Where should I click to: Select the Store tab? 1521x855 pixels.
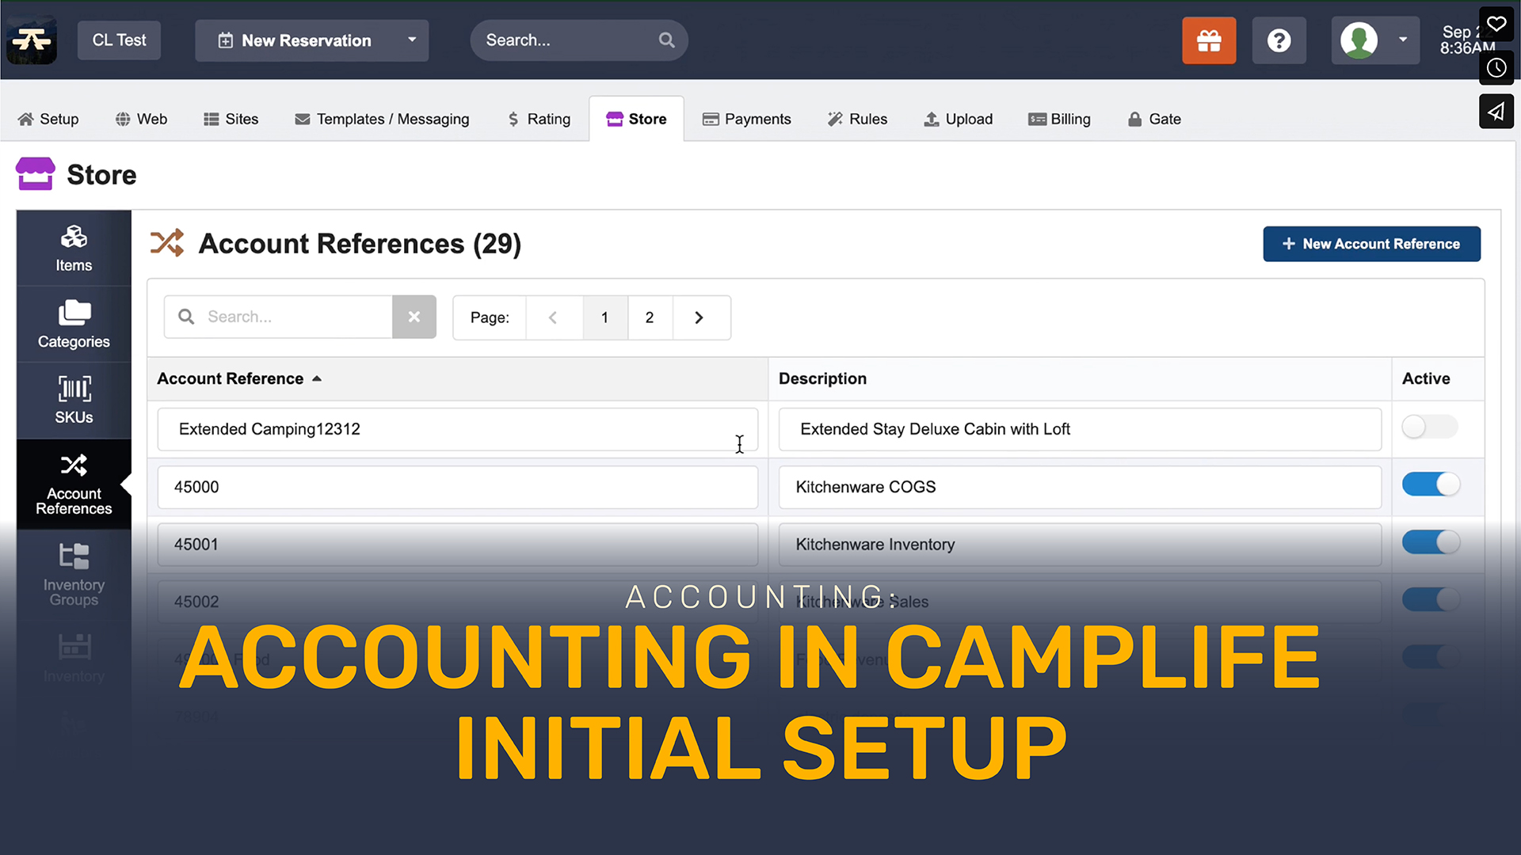(636, 119)
